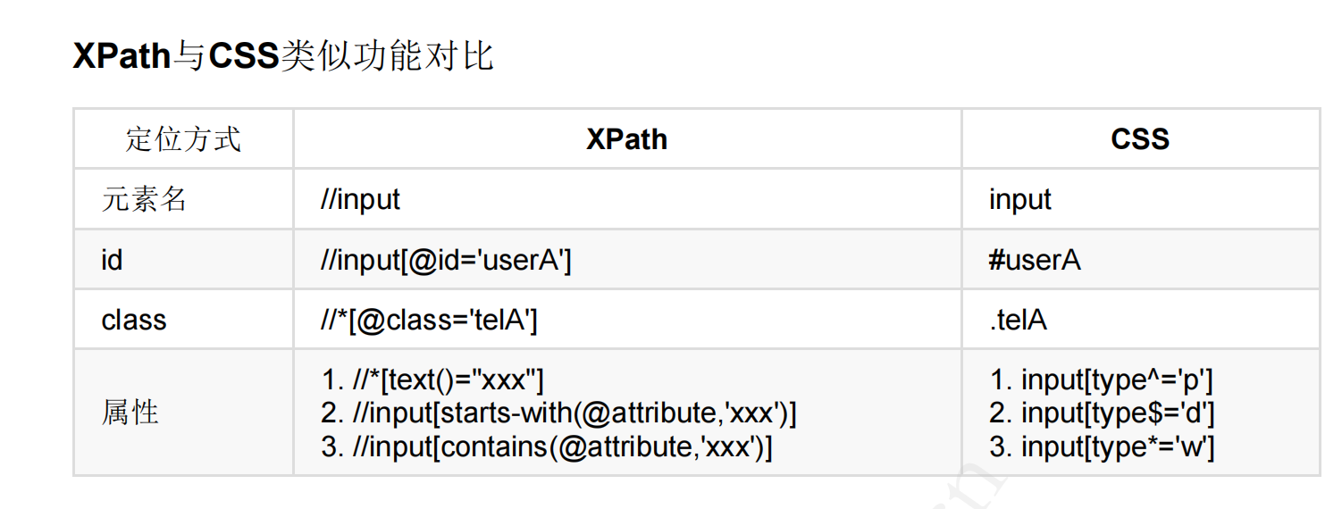Select the 元素名 row label
The height and width of the screenshot is (509, 1342).
144,199
